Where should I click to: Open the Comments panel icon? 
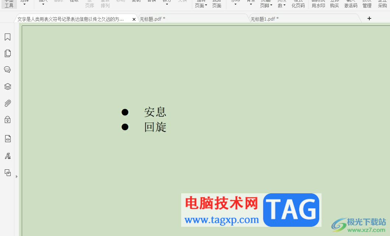tap(7, 70)
